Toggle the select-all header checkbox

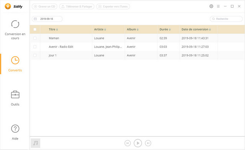click(x=35, y=29)
